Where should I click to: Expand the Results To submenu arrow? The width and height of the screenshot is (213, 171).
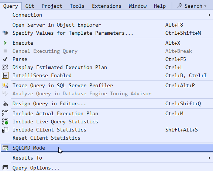tap(210, 158)
